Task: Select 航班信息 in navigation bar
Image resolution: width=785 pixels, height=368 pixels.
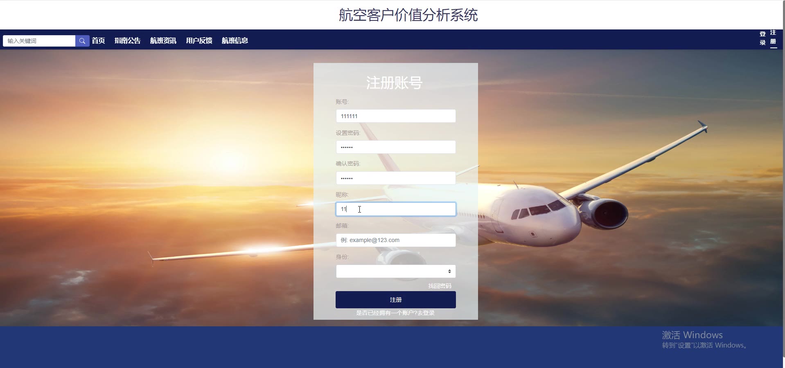Action: pyautogui.click(x=235, y=40)
